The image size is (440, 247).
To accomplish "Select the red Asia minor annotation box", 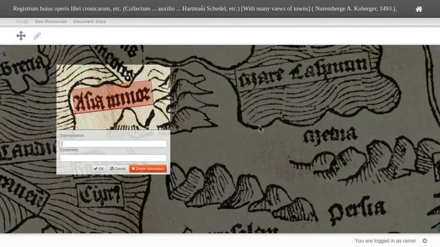I will [113, 97].
